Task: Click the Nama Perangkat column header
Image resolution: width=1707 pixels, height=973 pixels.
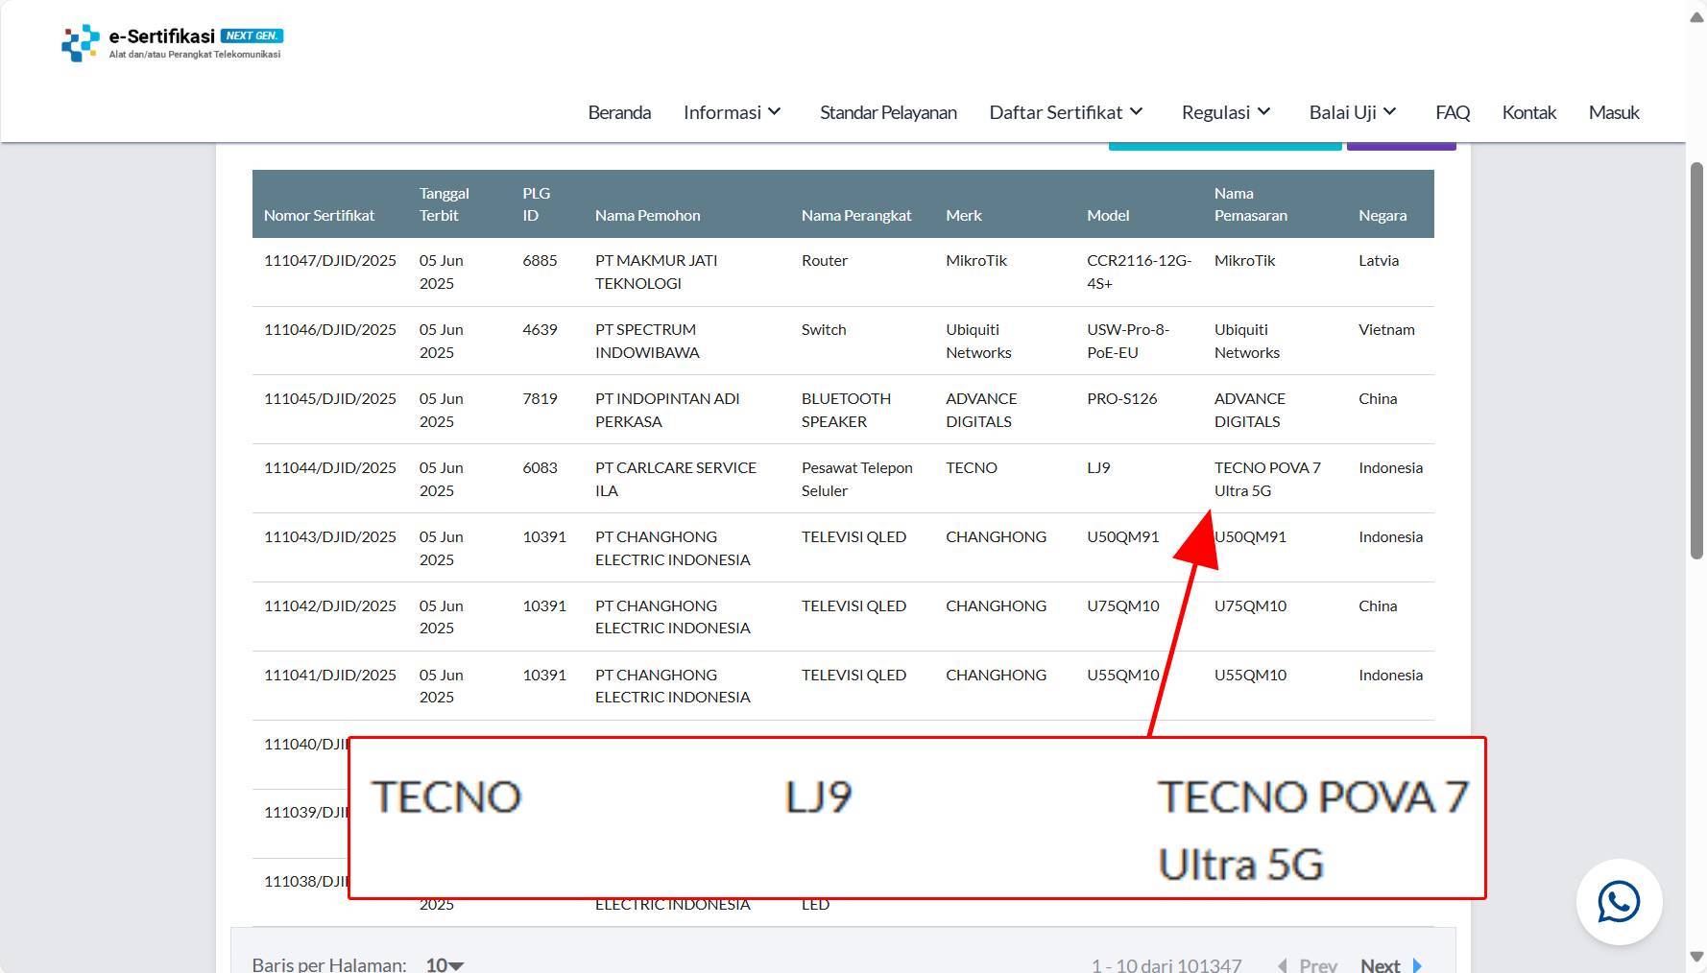Action: point(856,215)
